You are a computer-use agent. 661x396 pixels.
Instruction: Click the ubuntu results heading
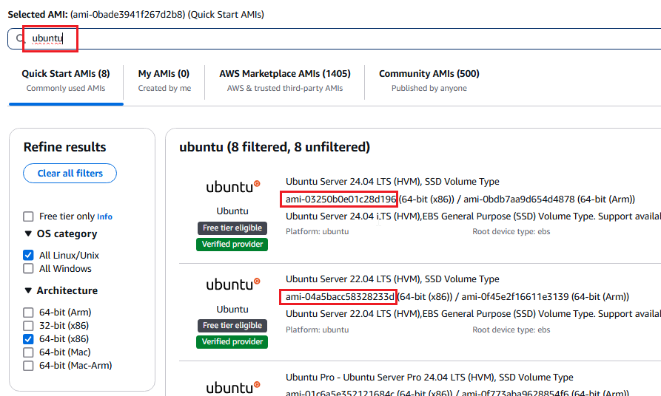[275, 147]
